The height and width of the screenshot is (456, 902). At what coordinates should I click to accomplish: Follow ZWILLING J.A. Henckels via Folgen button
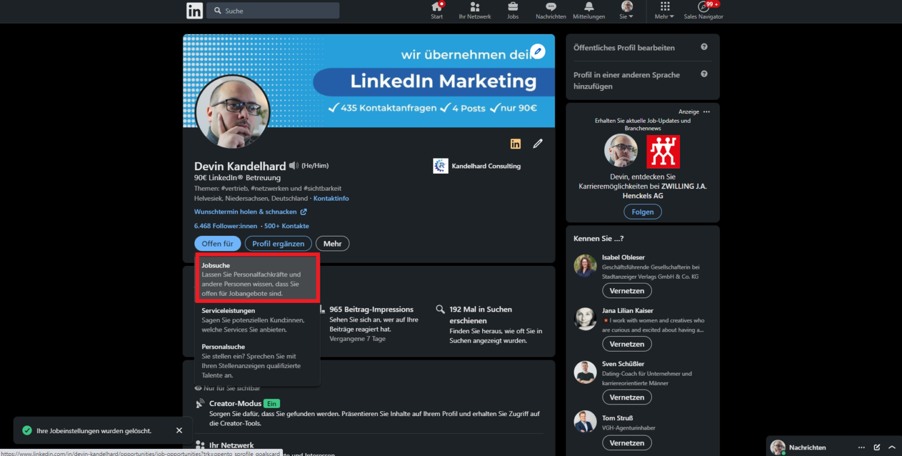point(642,211)
